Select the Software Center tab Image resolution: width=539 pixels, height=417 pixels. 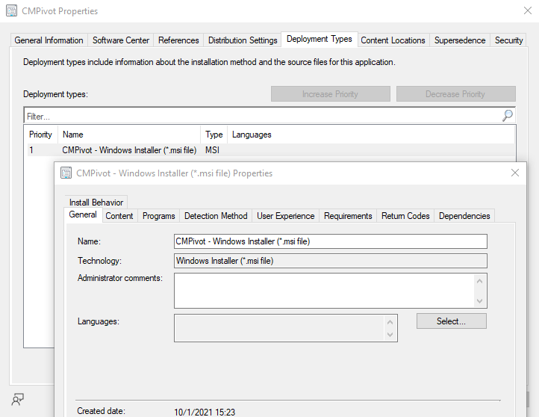pos(121,40)
